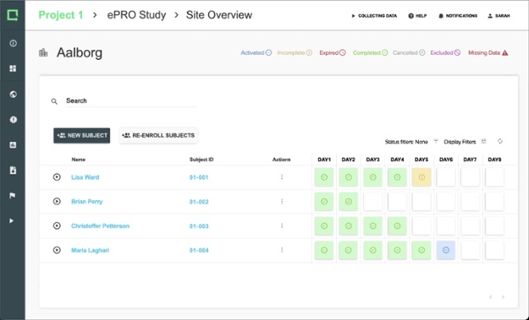Click Brian Perry's empty Day3 cell

(373, 202)
